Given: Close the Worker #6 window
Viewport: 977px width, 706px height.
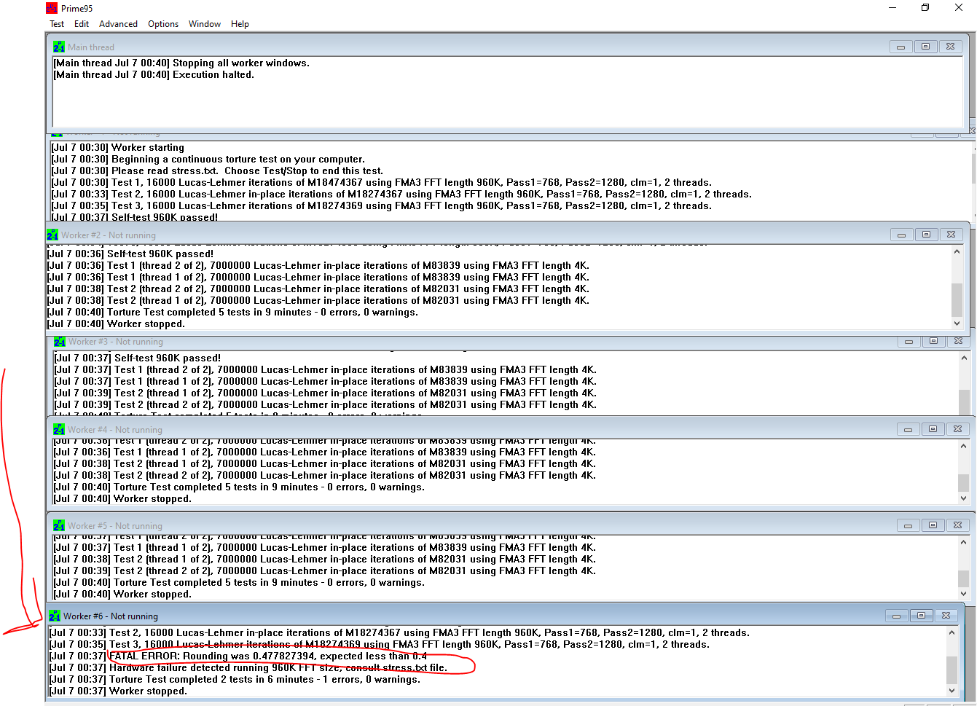Looking at the screenshot, I should click(x=946, y=616).
